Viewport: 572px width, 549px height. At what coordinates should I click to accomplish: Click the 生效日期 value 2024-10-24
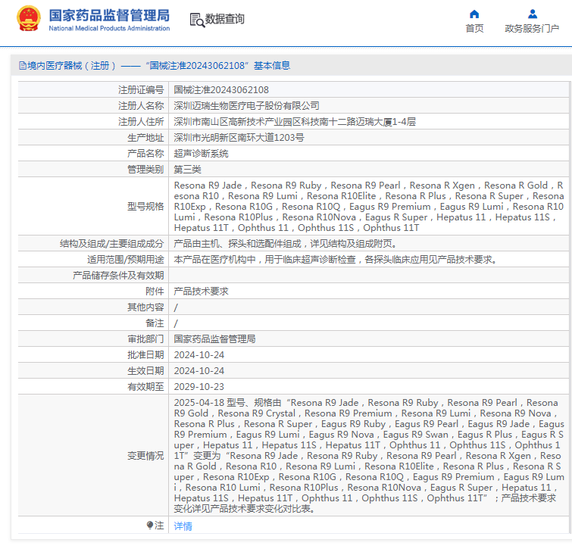point(198,371)
